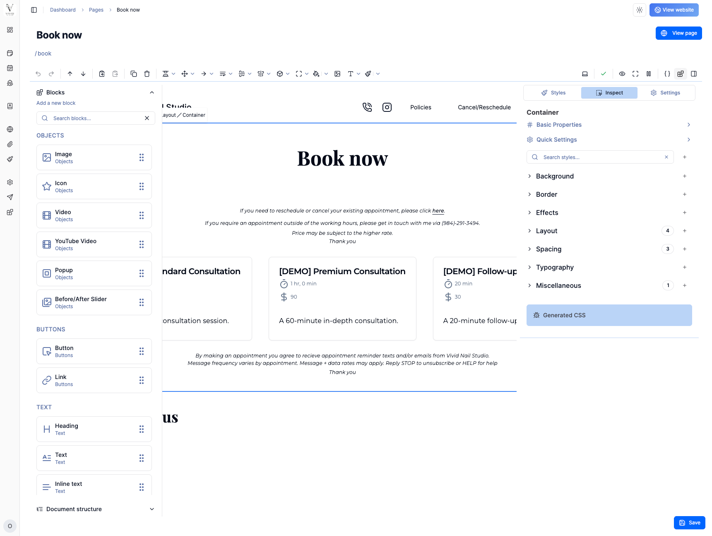
Task: Clear the style search field with the X
Action: tap(666, 157)
